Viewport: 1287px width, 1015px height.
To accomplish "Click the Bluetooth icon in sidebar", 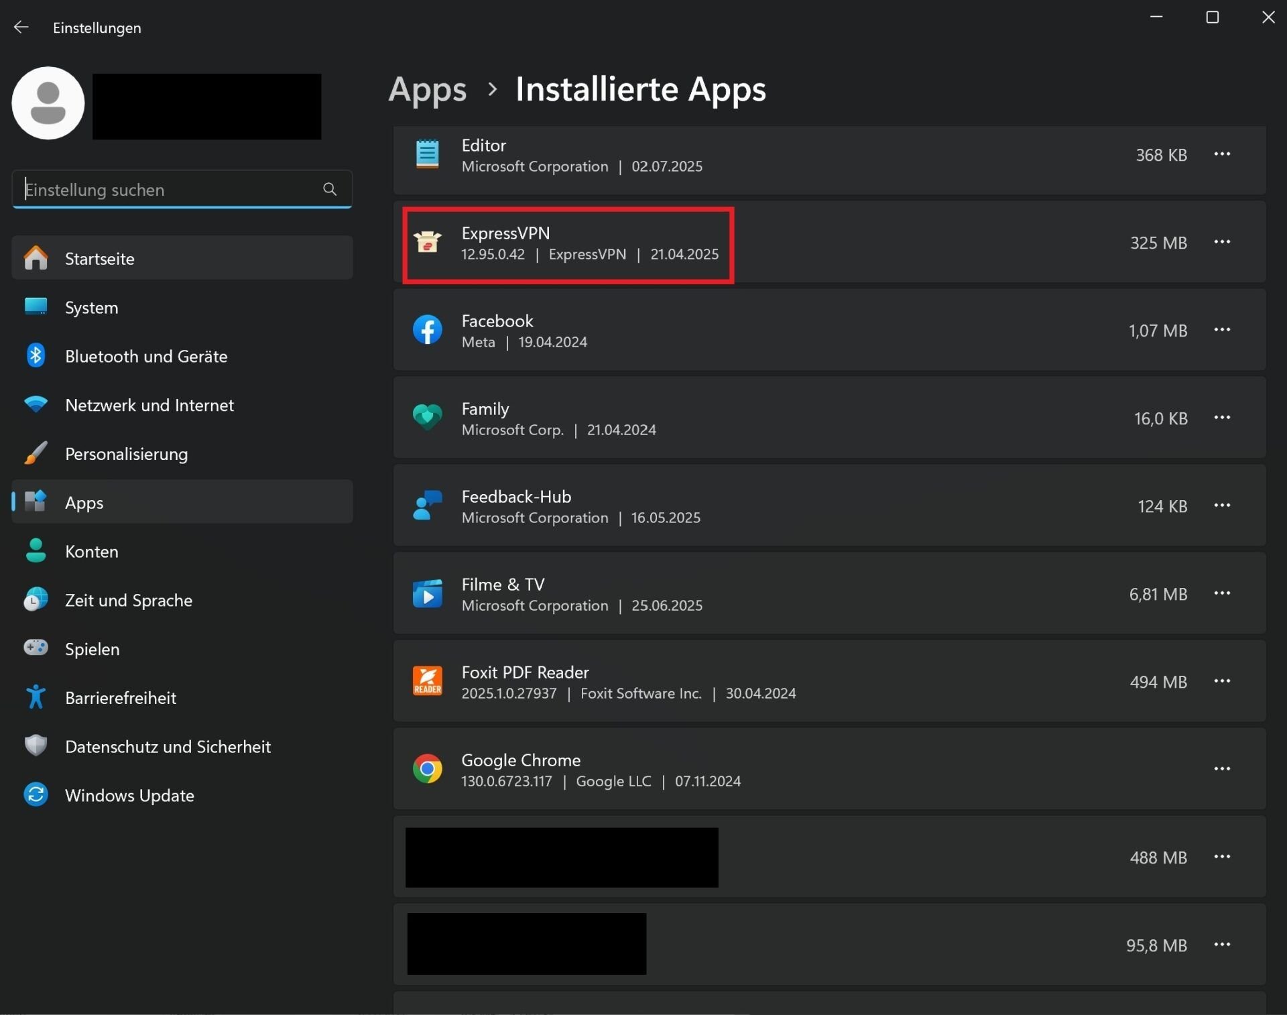I will click(36, 355).
